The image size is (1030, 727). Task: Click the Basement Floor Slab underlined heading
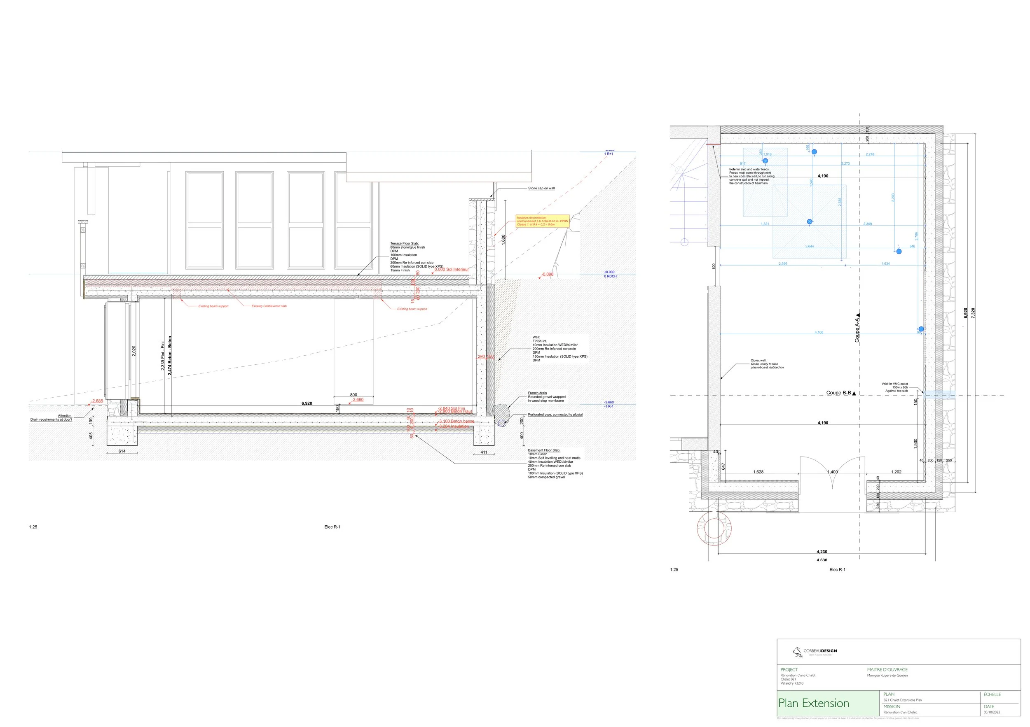tap(544, 450)
